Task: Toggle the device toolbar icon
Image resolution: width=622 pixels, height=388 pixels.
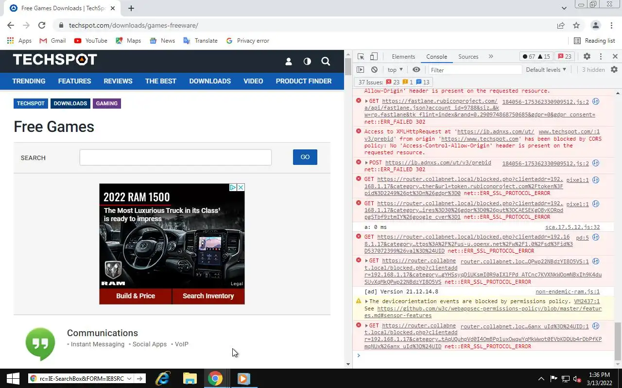Action: point(374,57)
